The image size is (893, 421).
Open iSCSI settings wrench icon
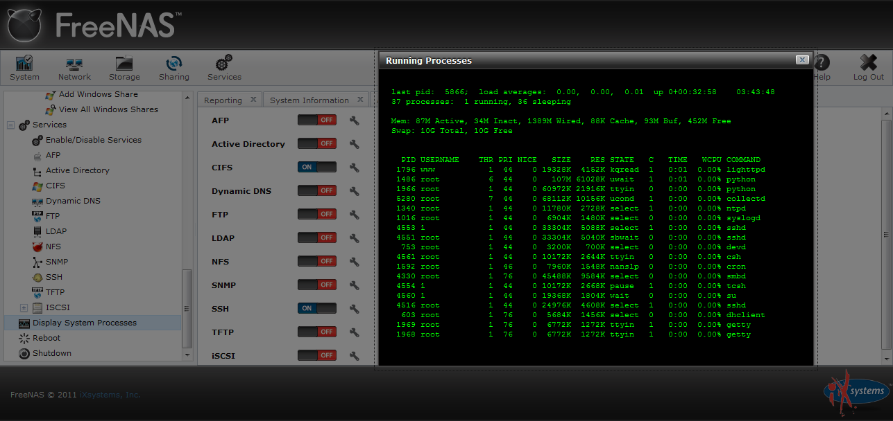[x=354, y=356]
